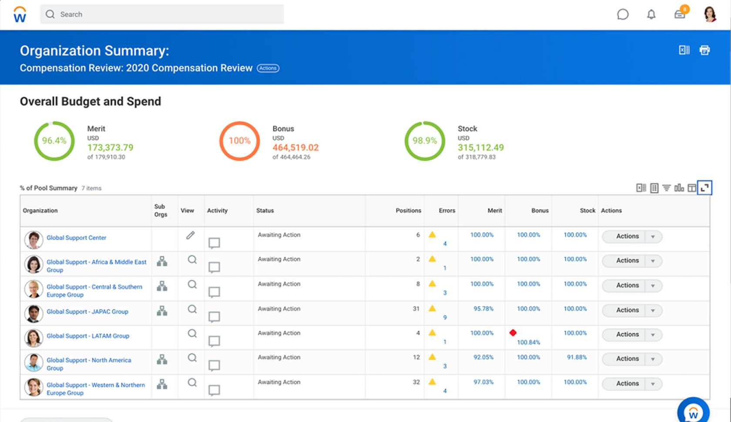
Task: Click the Actions button for LATAM Group
Action: 627,335
